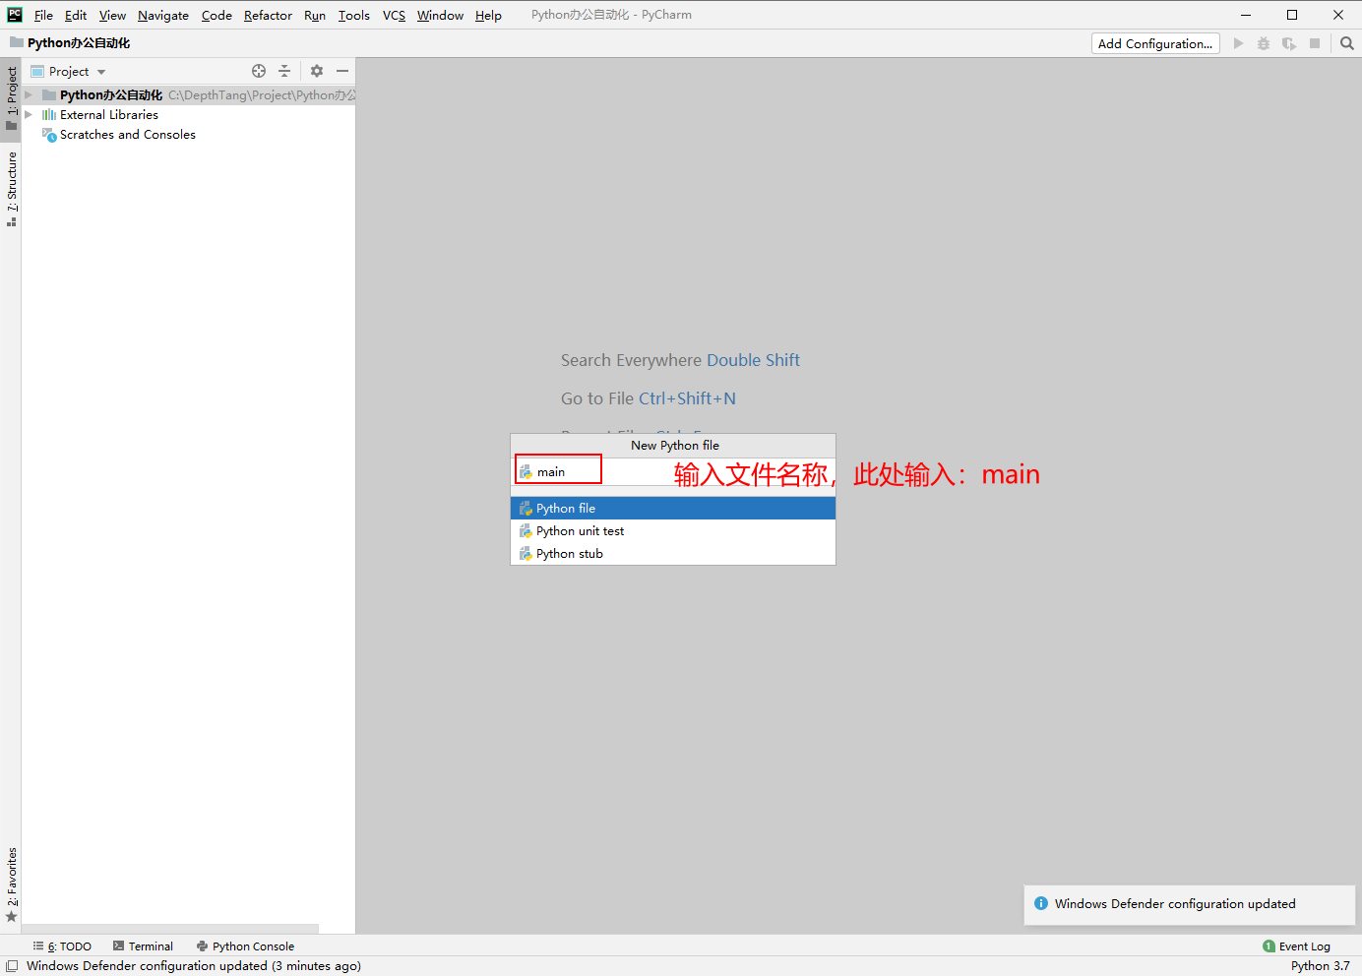Click the Favorites star icon
Screen dimensions: 1362x976
click(x=12, y=917)
